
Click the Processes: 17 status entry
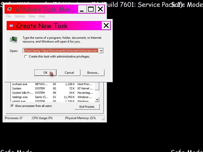click(18, 118)
